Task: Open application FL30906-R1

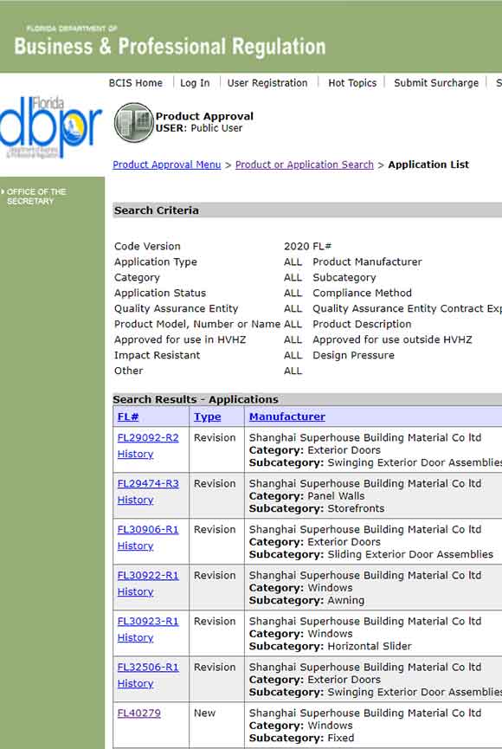Action: pyautogui.click(x=148, y=529)
